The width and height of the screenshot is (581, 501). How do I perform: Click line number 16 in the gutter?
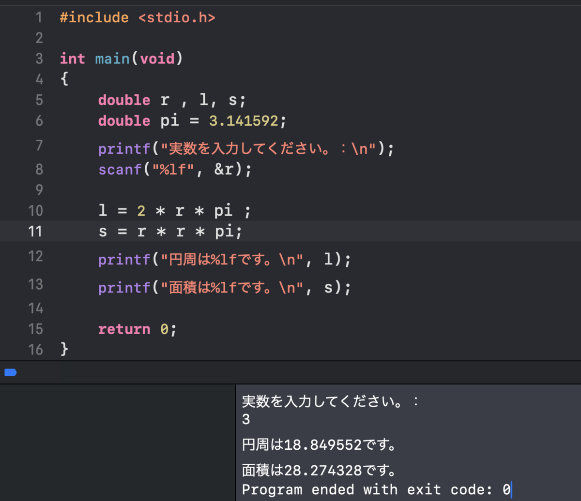click(36, 350)
